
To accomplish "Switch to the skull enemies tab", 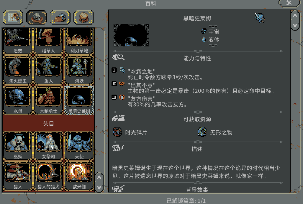I will point(37,17).
